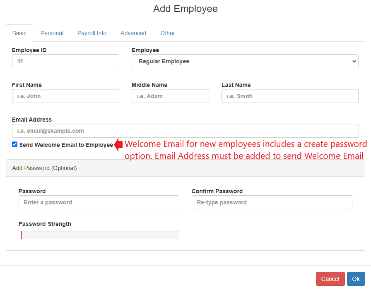
Task: Select the Last Name text box
Action: click(290, 96)
